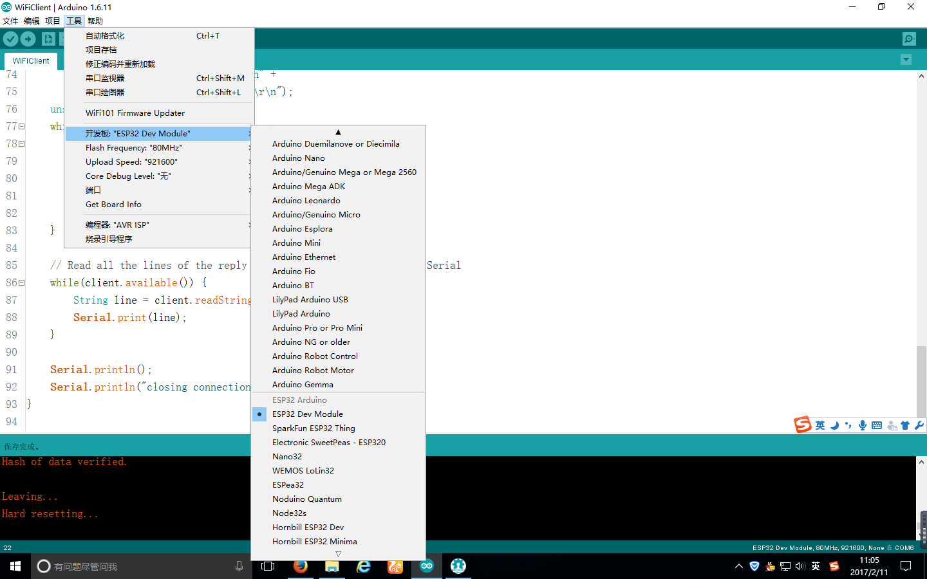
Task: Select the ESP32 Dev Module board option
Action: tap(308, 414)
